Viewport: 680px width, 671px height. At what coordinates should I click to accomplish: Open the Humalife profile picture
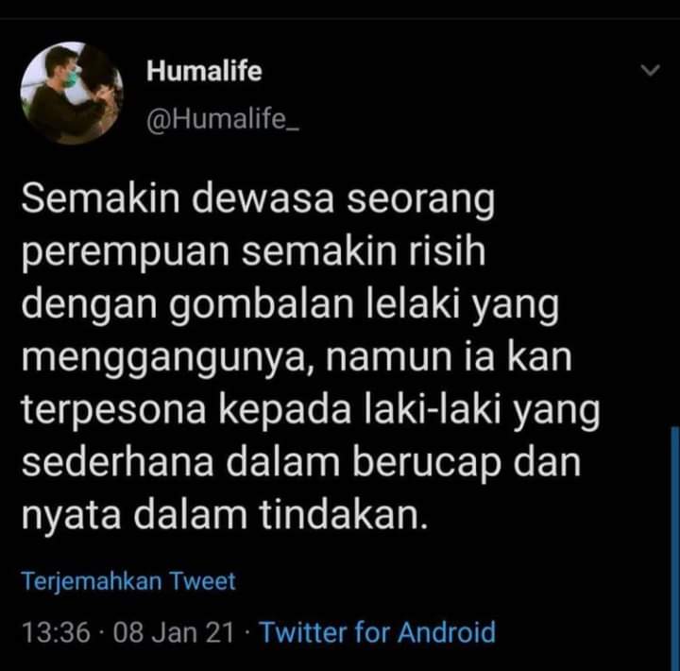point(72,93)
